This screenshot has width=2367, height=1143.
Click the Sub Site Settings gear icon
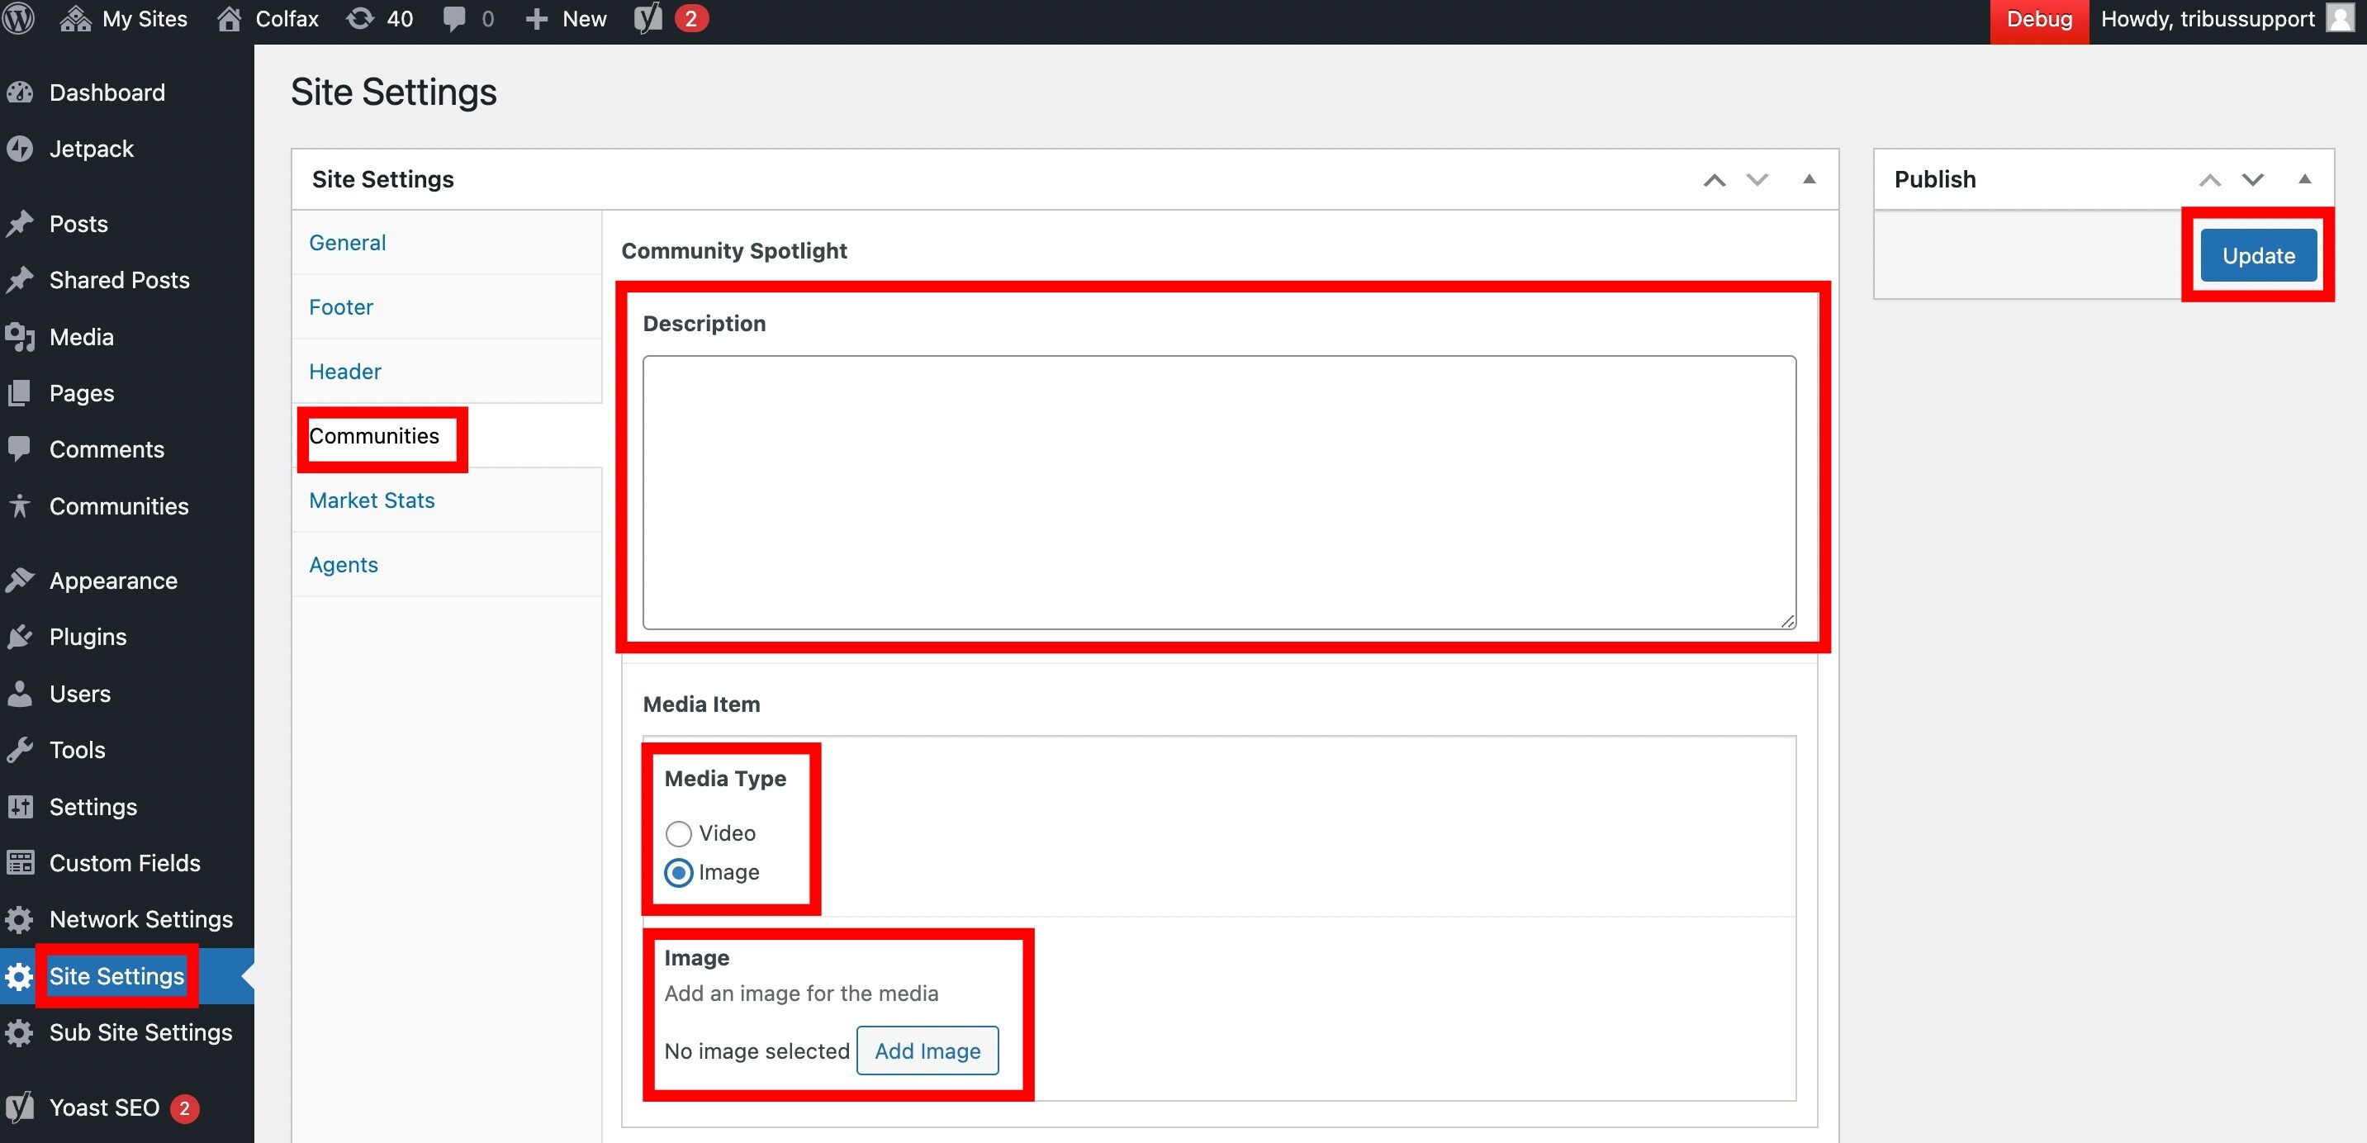tap(19, 1032)
